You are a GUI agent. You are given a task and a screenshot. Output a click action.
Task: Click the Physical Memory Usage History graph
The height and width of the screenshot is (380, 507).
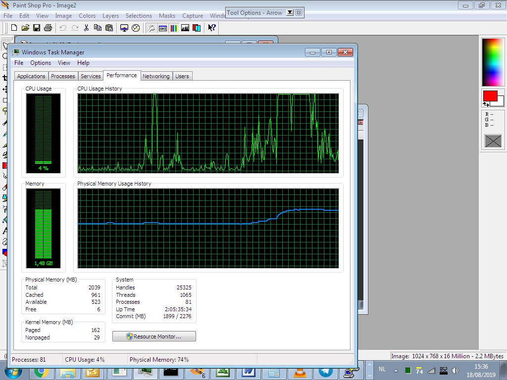(208, 229)
